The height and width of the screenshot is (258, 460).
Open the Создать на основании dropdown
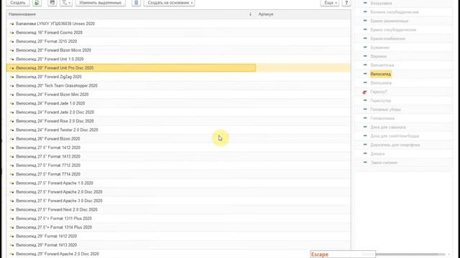170,3
